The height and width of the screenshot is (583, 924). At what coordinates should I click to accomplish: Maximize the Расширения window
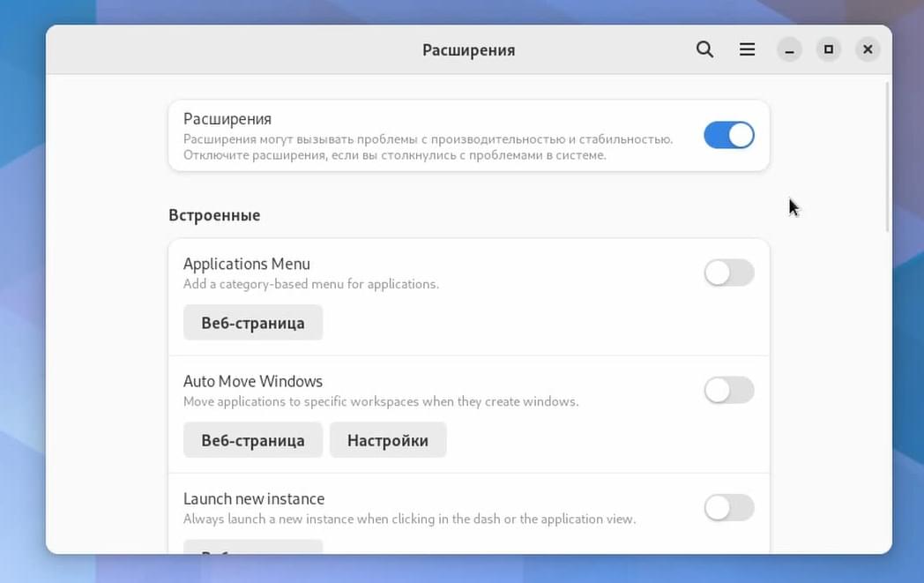click(829, 49)
